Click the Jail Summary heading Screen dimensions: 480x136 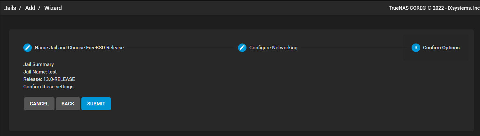[39, 64]
